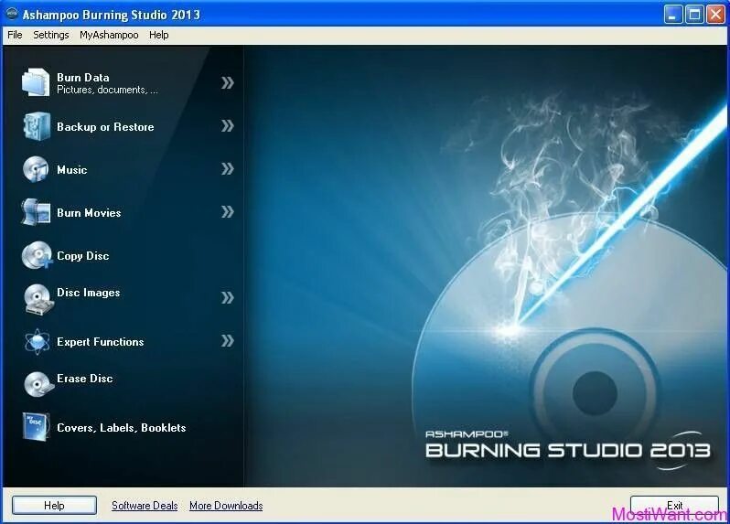Expand the Disc Images chevron
This screenshot has width=730, height=524.
click(x=227, y=298)
